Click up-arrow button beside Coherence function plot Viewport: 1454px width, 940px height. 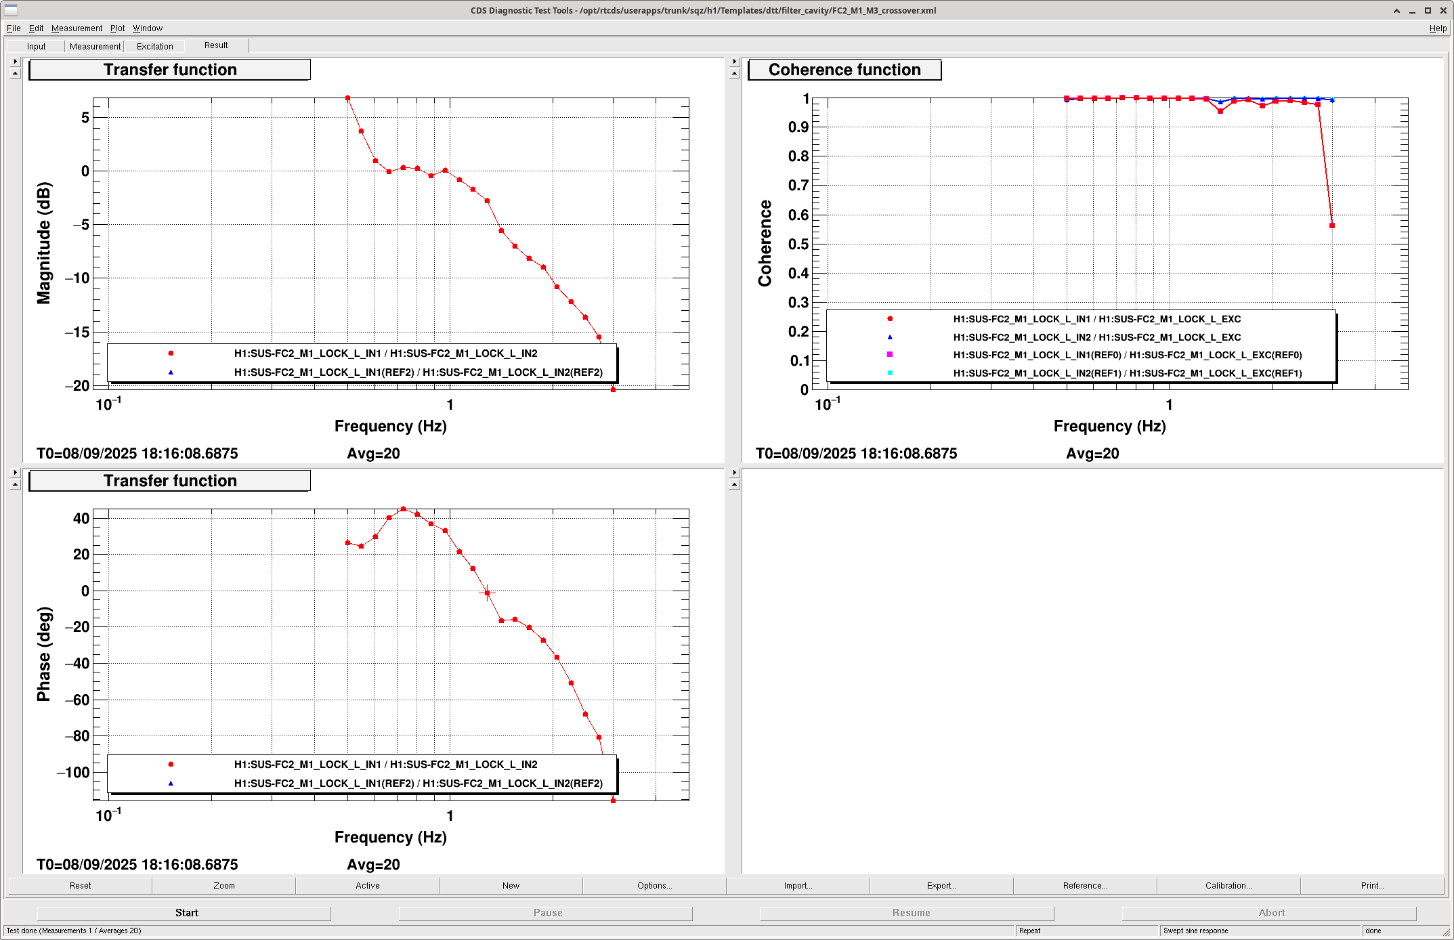(734, 73)
